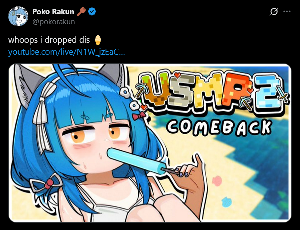Click the blue seashell in the thumbnail
Screen dimensions: 300x230
pos(227,202)
